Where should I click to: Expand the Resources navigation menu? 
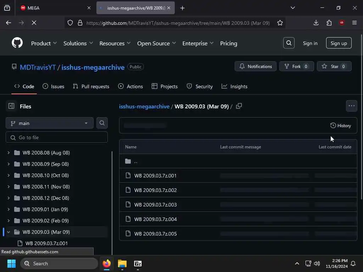tap(115, 43)
